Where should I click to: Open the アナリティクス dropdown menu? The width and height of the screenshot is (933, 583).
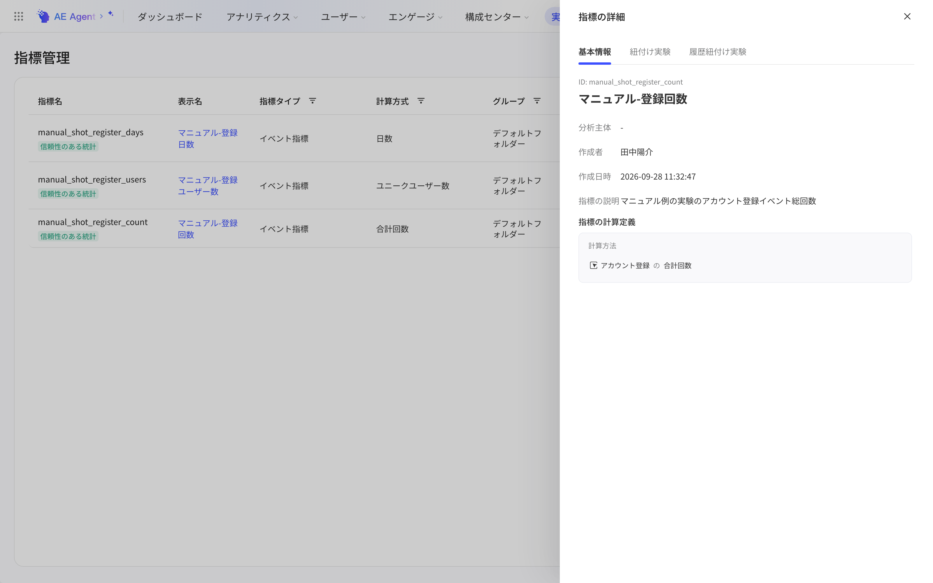click(262, 17)
